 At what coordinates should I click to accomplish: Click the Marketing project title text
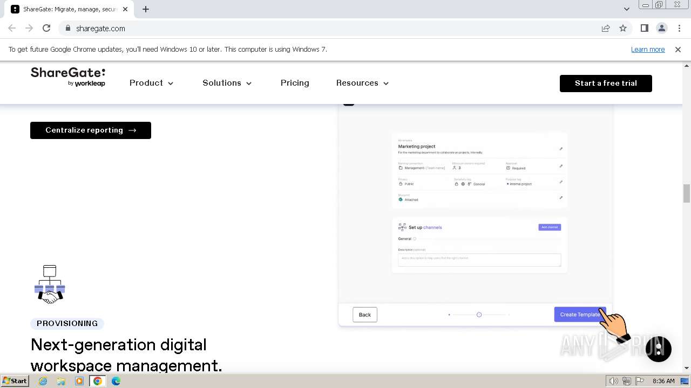pyautogui.click(x=417, y=147)
